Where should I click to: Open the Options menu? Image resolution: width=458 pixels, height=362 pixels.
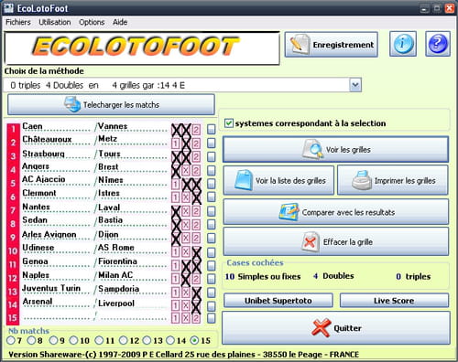coord(92,22)
